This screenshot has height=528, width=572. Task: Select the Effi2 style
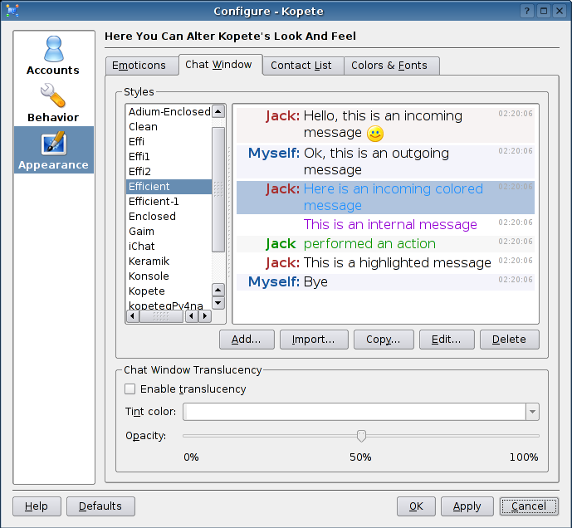tap(169, 172)
